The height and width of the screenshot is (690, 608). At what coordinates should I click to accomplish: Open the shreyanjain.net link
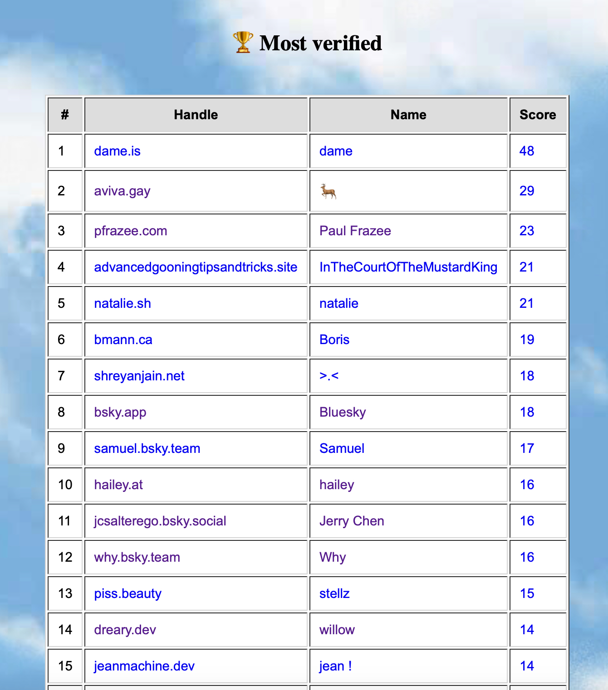tap(139, 376)
